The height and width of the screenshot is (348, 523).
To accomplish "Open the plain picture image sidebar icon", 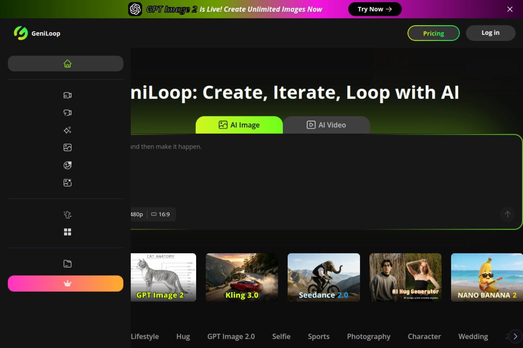I will (67, 148).
